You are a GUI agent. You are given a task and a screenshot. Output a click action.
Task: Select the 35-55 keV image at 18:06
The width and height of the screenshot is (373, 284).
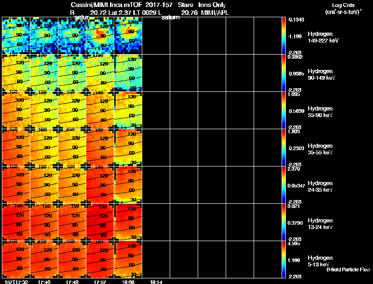click(128, 147)
